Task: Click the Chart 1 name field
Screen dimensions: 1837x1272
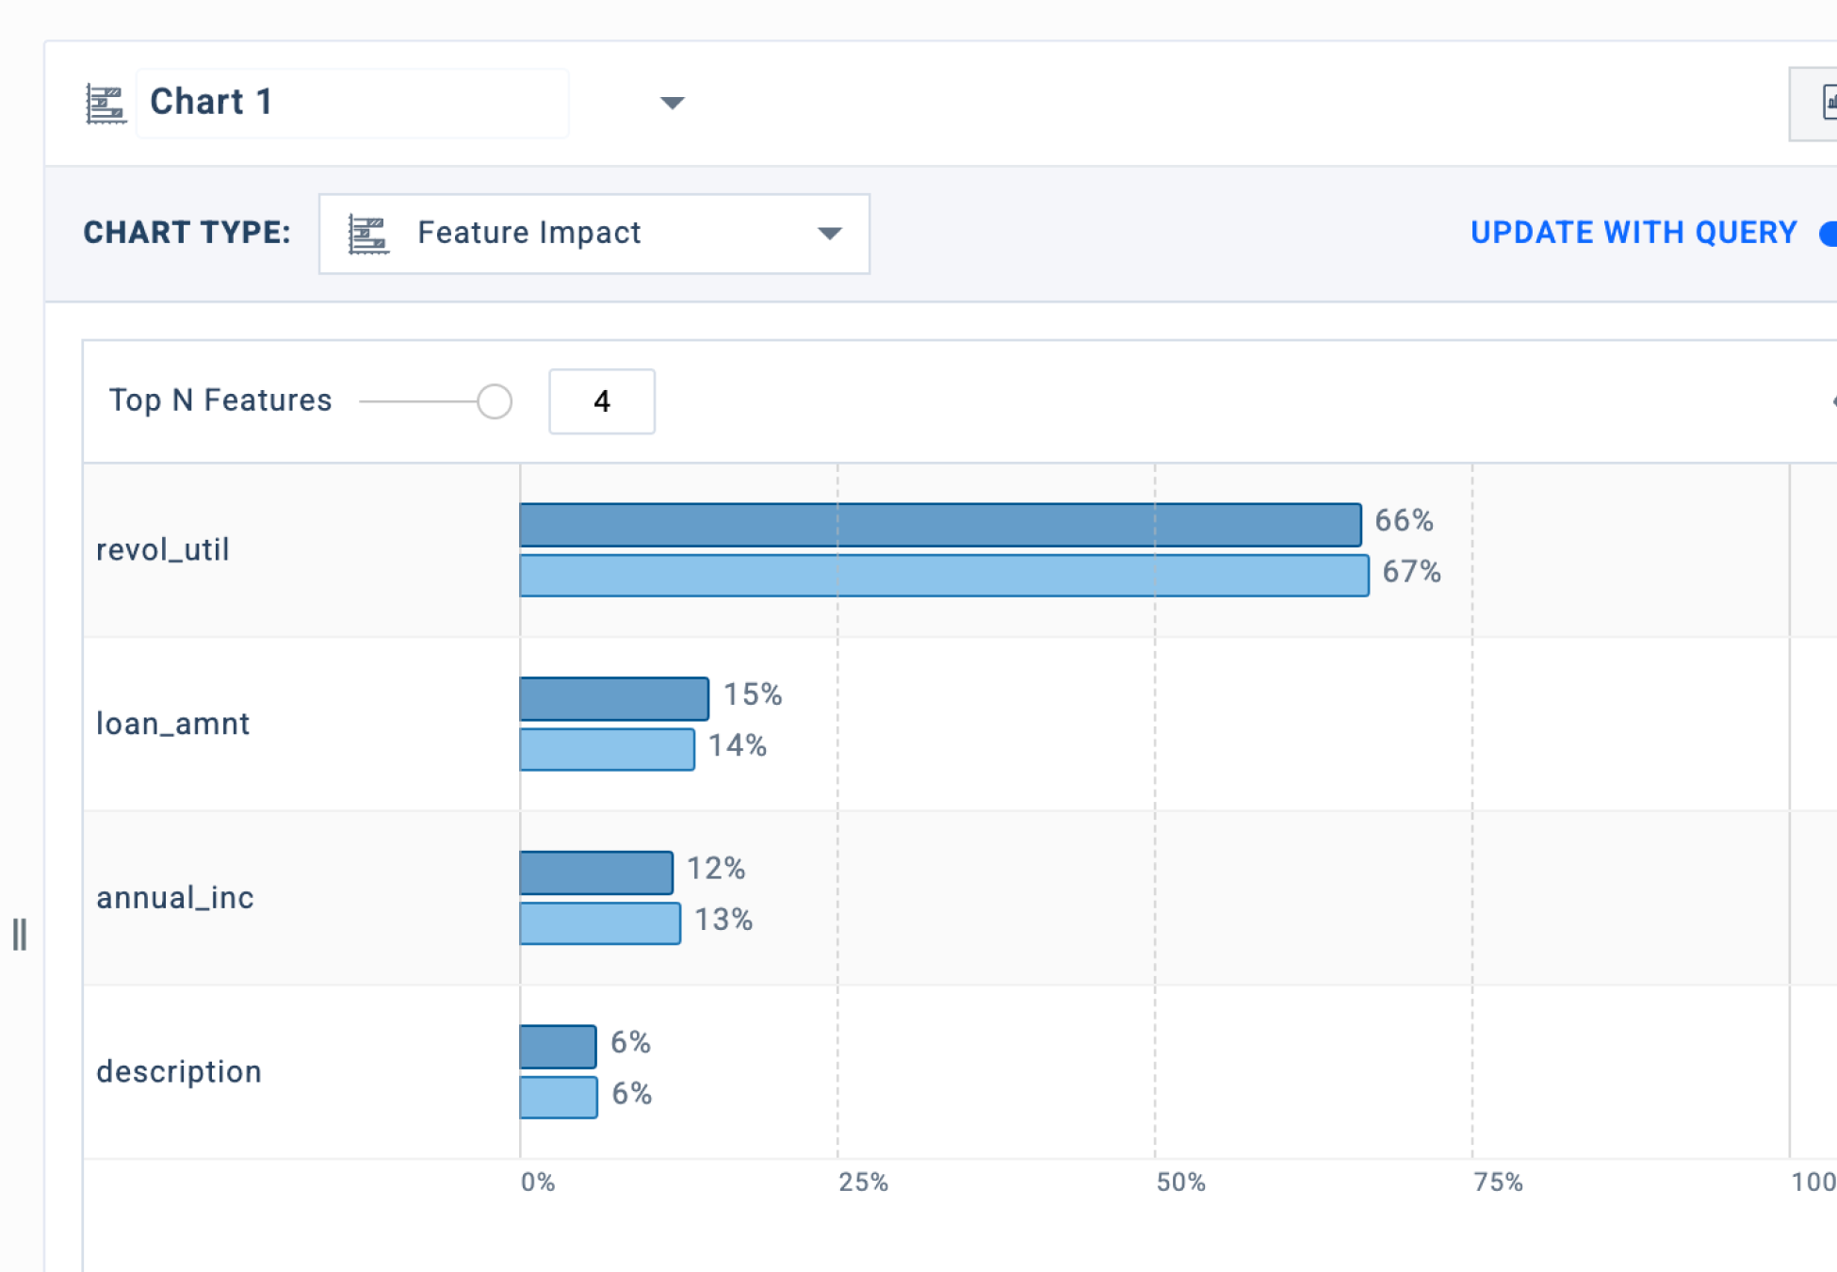Action: (352, 104)
